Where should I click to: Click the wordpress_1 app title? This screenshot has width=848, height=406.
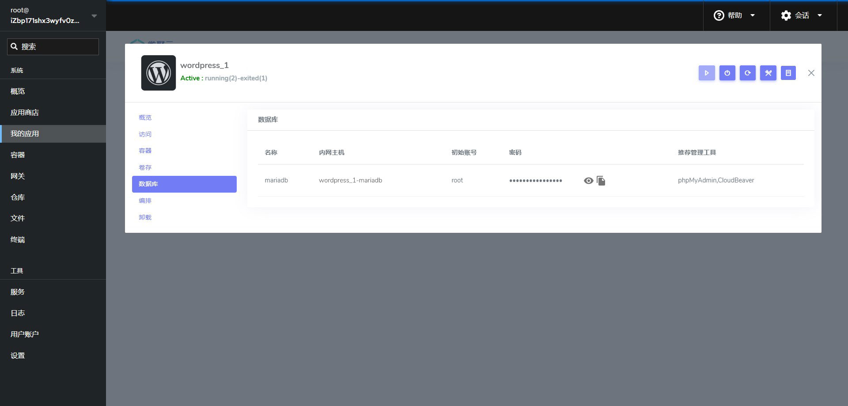click(204, 65)
